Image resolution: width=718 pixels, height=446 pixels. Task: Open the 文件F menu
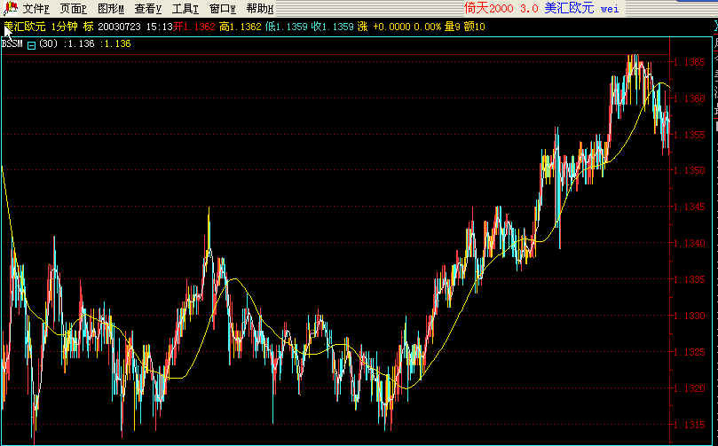[36, 9]
